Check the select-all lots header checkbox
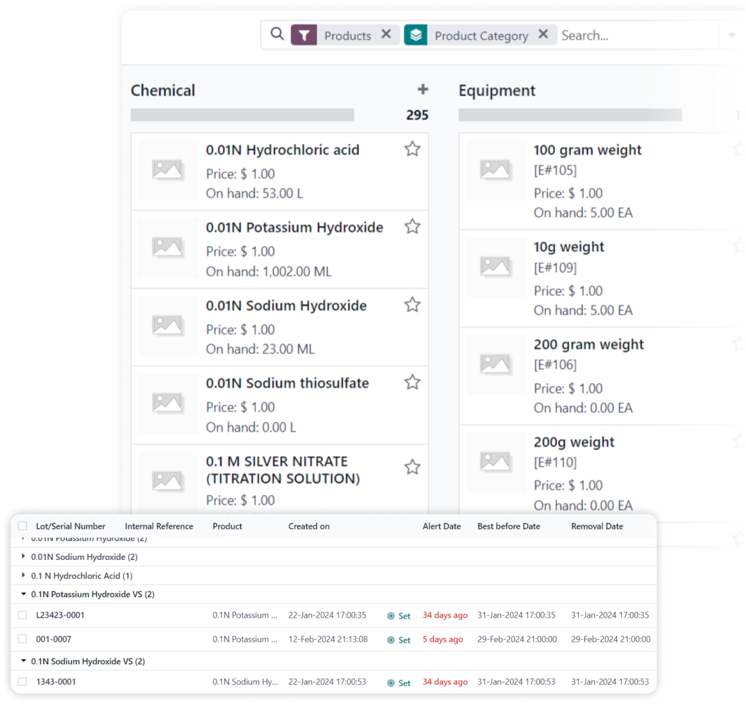This screenshot has height=704, width=746. click(x=23, y=526)
